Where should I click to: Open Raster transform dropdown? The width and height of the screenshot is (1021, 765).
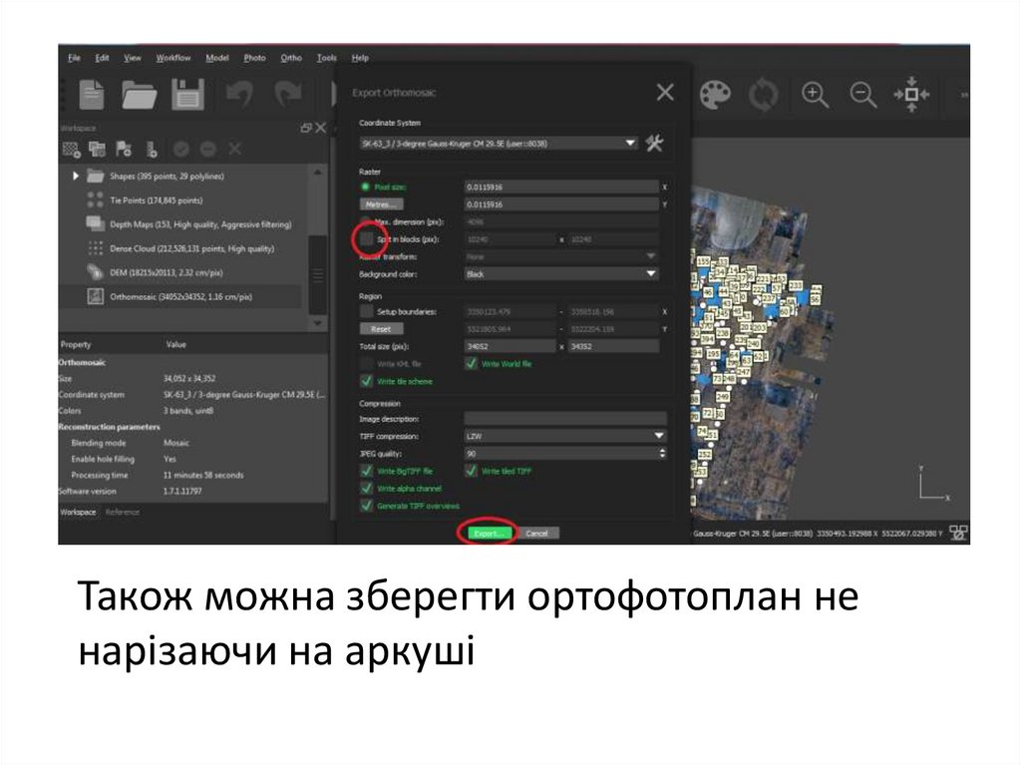(x=561, y=256)
